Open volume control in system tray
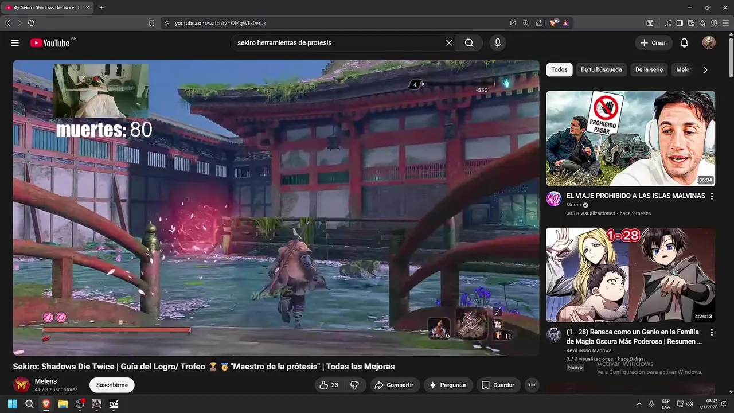The height and width of the screenshot is (413, 734). click(x=689, y=404)
